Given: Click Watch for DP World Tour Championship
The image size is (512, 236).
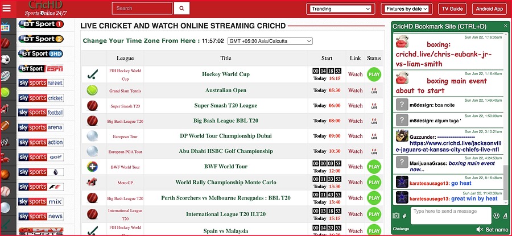Looking at the screenshot, I should coord(355,136).
